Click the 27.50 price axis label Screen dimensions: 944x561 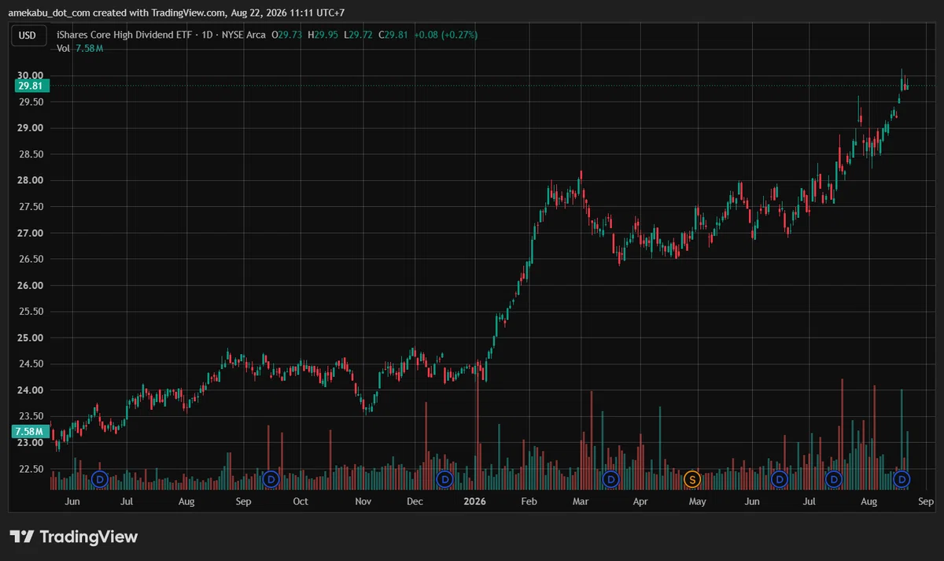click(x=31, y=207)
